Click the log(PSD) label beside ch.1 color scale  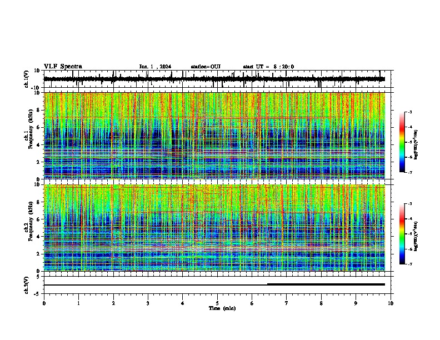pos(416,144)
